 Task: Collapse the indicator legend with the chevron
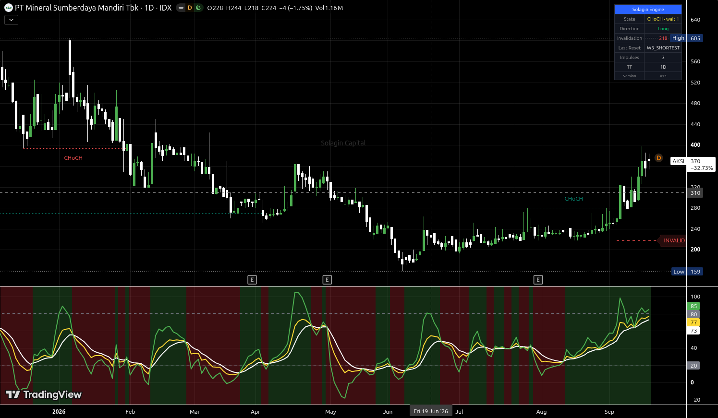coord(11,20)
